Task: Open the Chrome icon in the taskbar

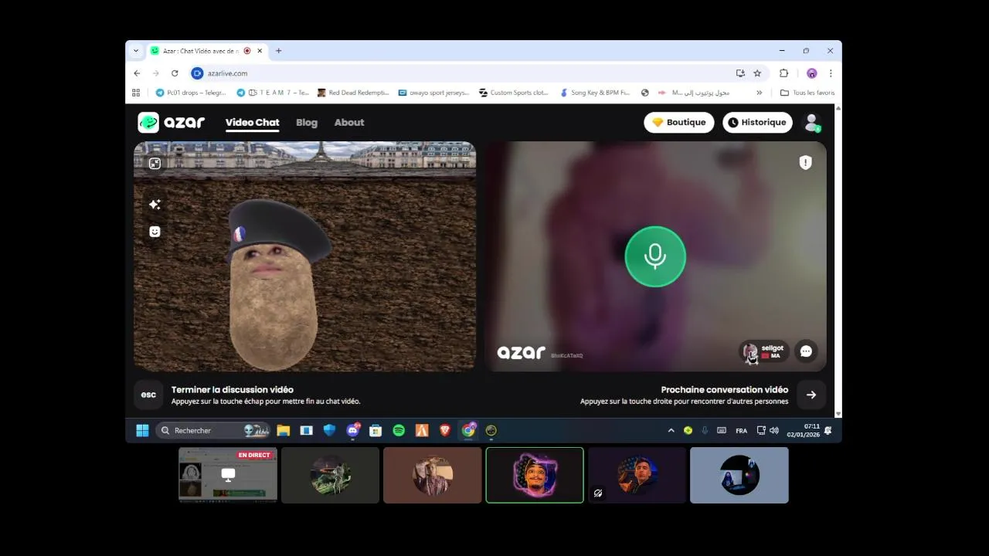Action: coord(468,430)
